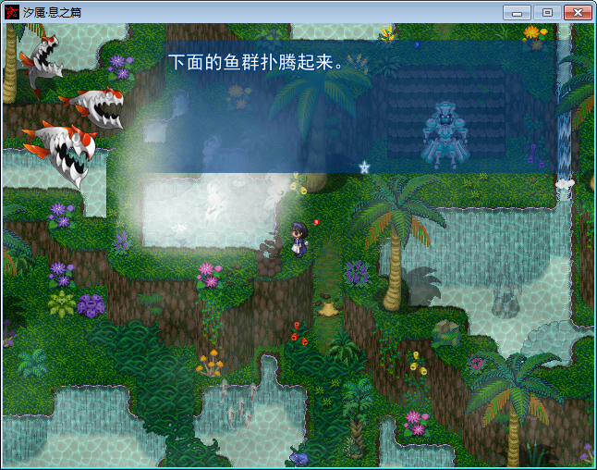
Task: Click the small red gem near character
Action: click(x=316, y=222)
